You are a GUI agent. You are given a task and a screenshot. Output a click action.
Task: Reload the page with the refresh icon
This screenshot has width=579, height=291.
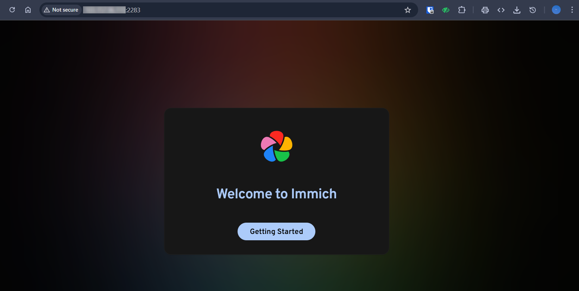click(x=12, y=10)
